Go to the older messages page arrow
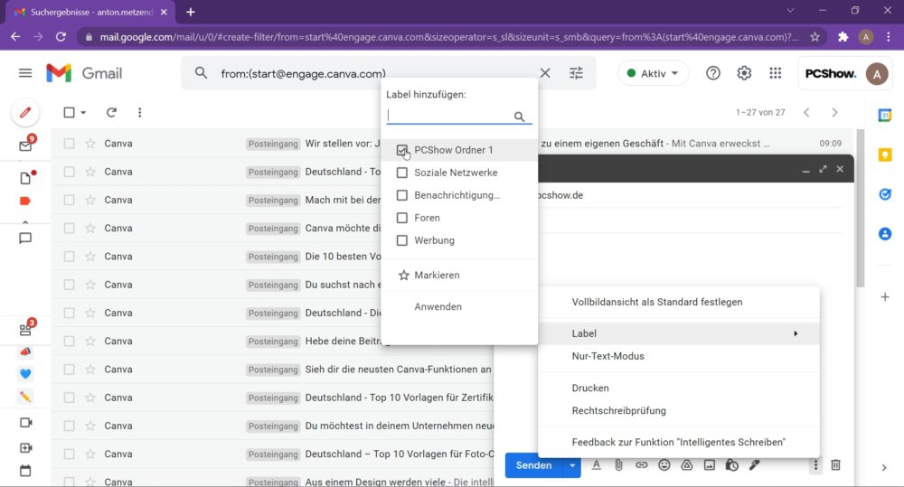904x487 pixels. coord(834,112)
